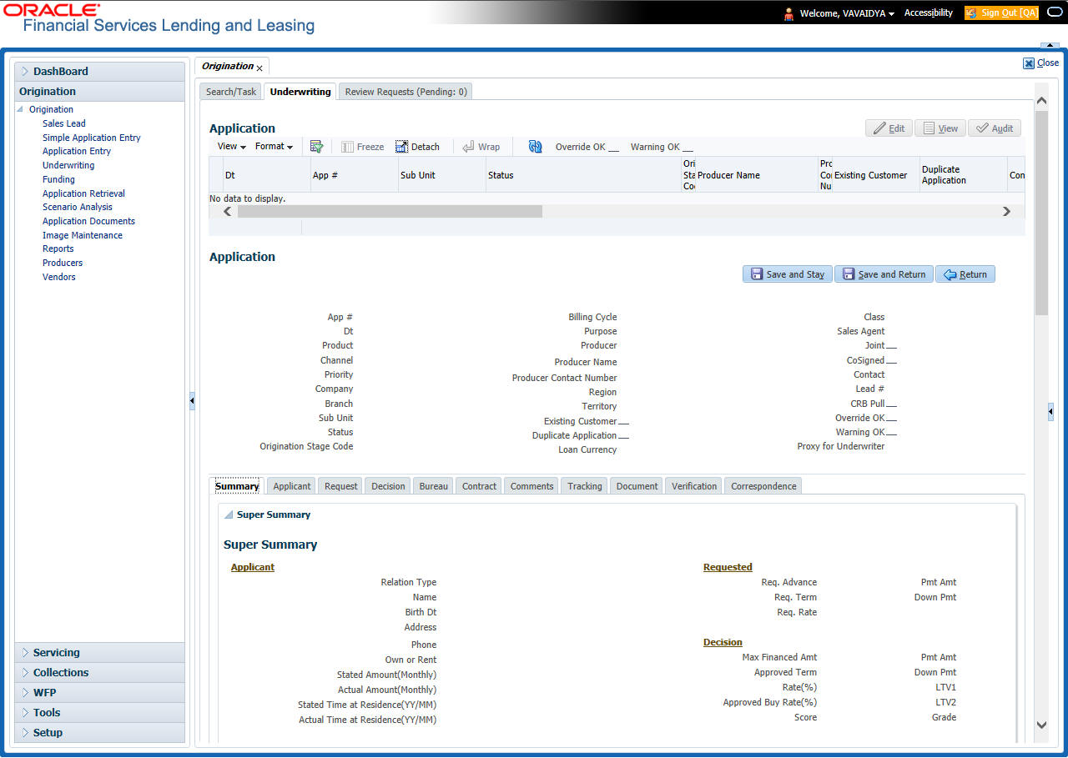Close the Origination tab with its x icon

[x=259, y=68]
